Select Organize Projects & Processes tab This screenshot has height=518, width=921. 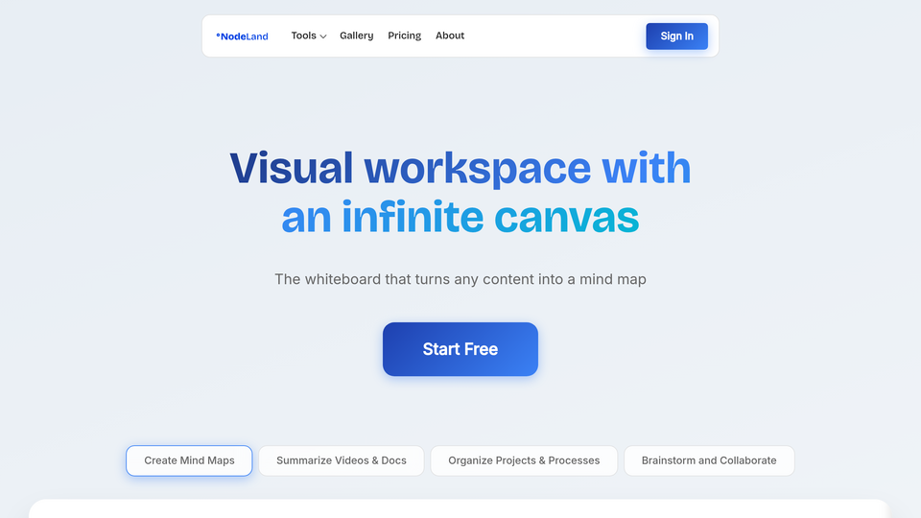click(524, 460)
